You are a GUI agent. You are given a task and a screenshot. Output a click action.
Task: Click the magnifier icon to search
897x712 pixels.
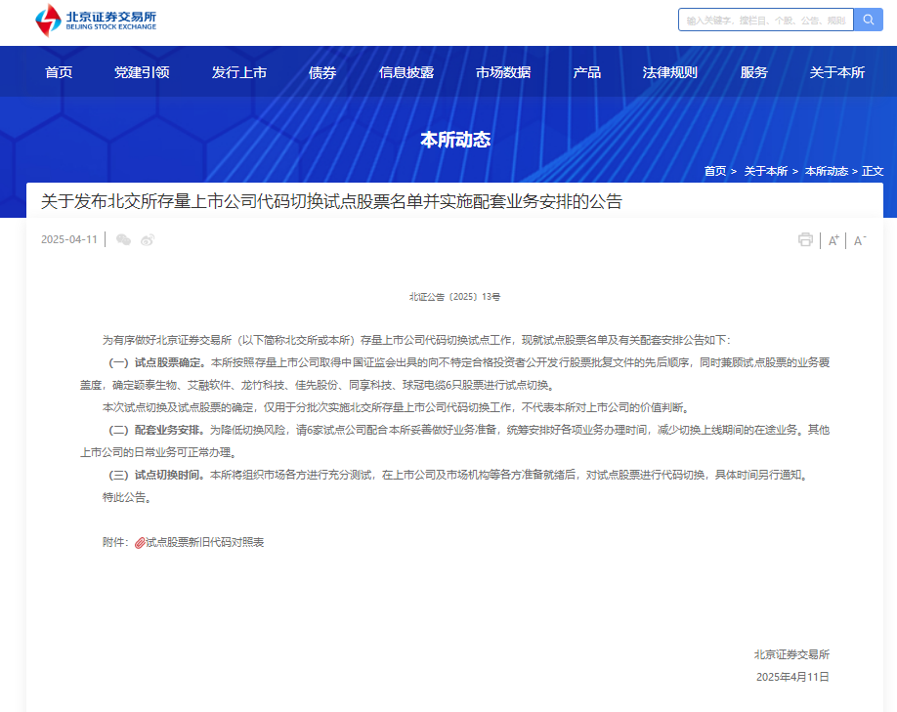point(868,20)
